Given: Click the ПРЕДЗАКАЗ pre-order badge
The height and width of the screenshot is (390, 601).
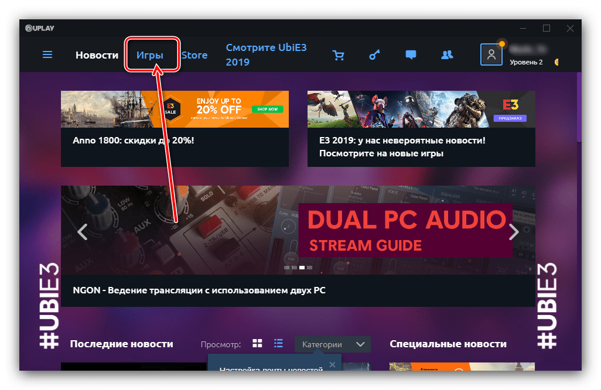Looking at the screenshot, I should click(x=510, y=118).
